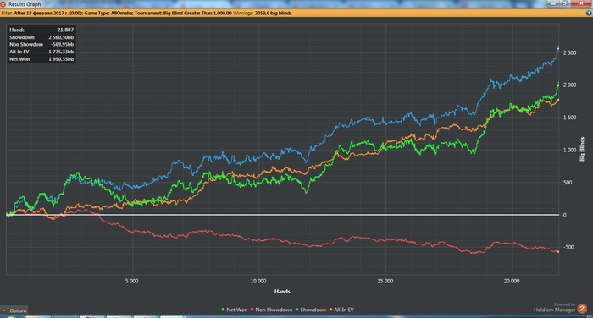Click the Non Showdown value -569,95bb
593x318 pixels.
click(62, 45)
